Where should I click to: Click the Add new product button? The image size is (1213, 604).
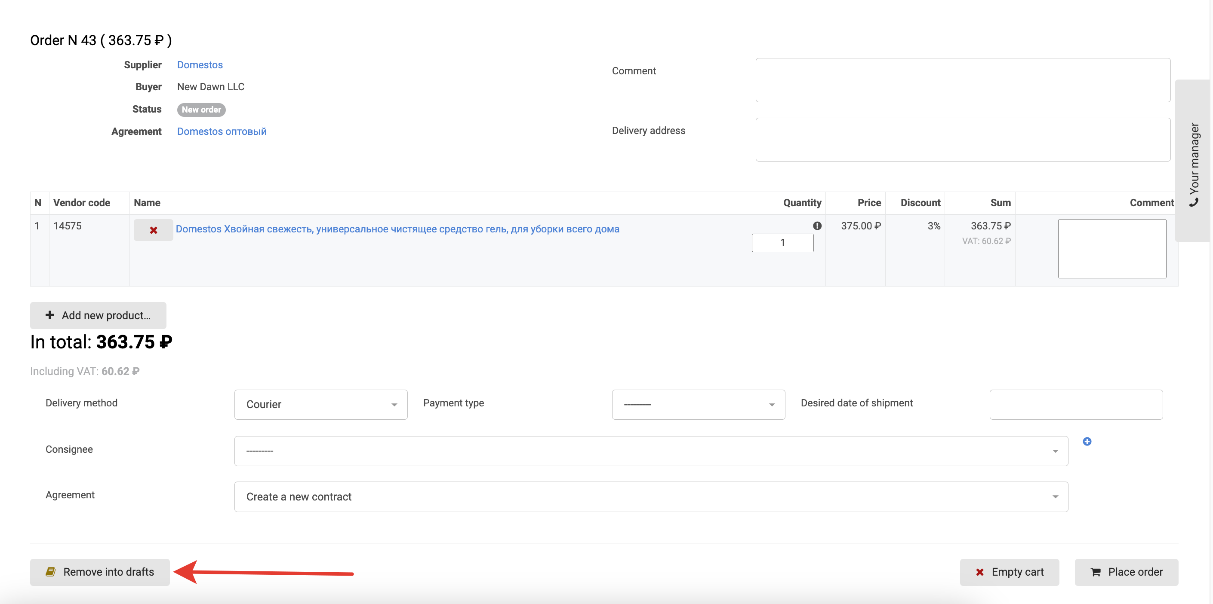(98, 315)
